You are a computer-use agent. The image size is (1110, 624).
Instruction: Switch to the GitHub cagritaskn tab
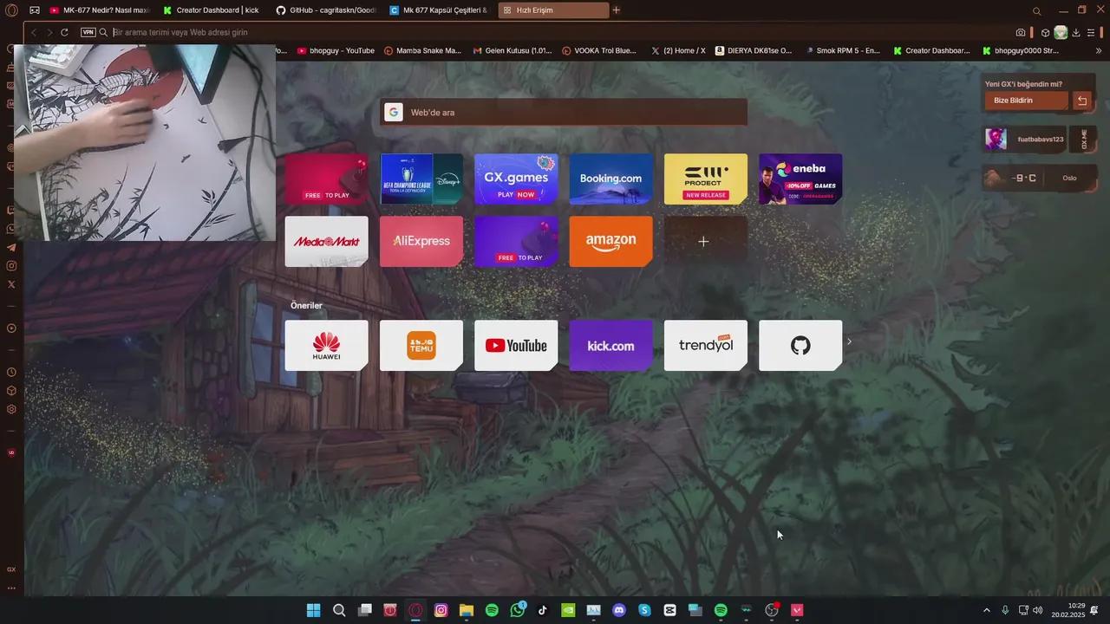[x=327, y=10]
